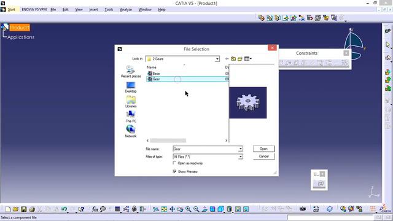Go to This PC shortcut in dialog
The height and width of the screenshot is (221, 393).
[x=131, y=117]
